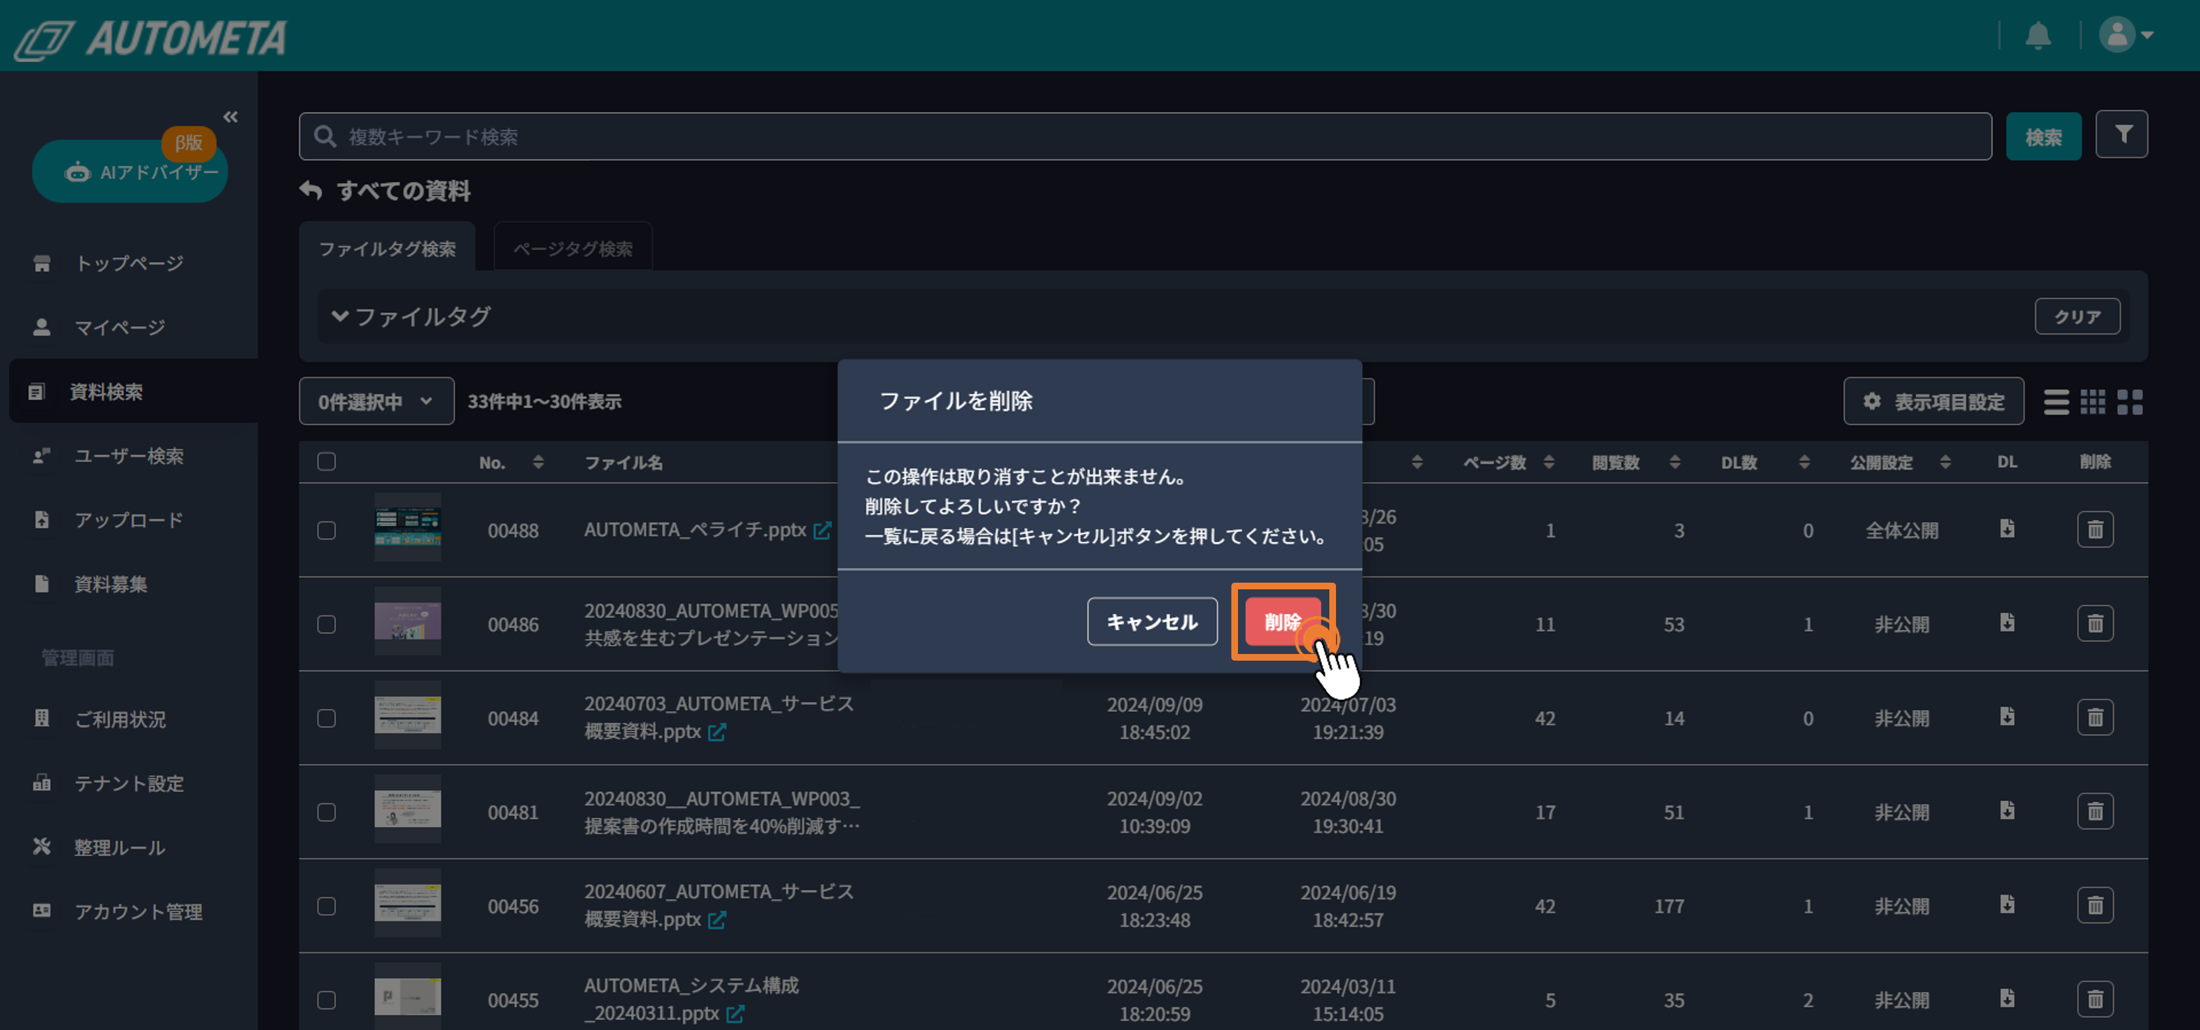Viewport: 2200px width, 1030px height.
Task: Switch to large grid view icon
Action: point(2130,401)
